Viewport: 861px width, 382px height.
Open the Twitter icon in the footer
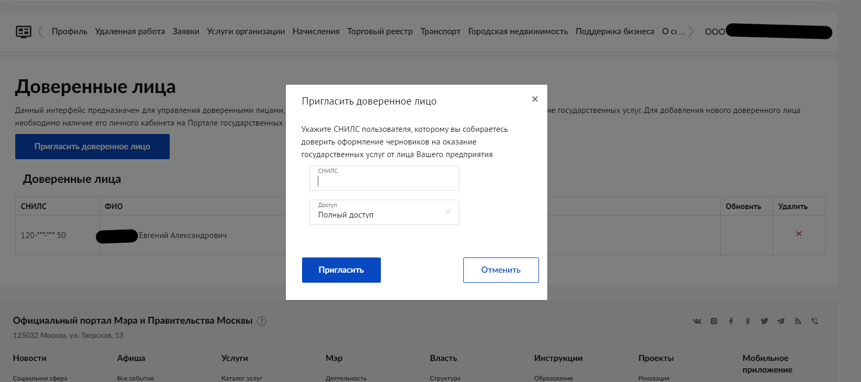pyautogui.click(x=764, y=321)
